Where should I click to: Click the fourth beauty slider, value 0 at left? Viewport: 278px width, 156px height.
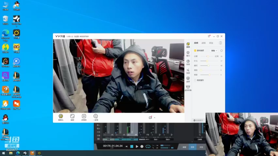(x=209, y=70)
